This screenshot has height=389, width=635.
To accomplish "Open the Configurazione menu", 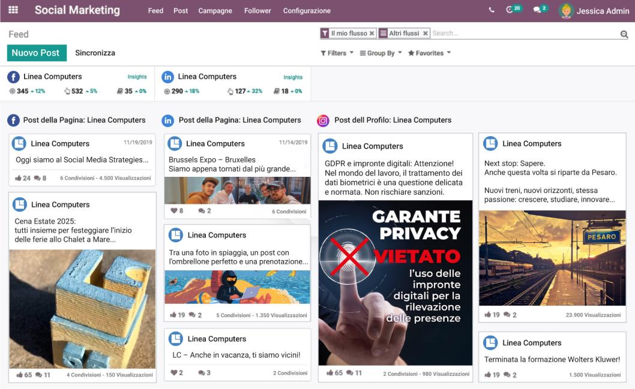I will pos(307,11).
